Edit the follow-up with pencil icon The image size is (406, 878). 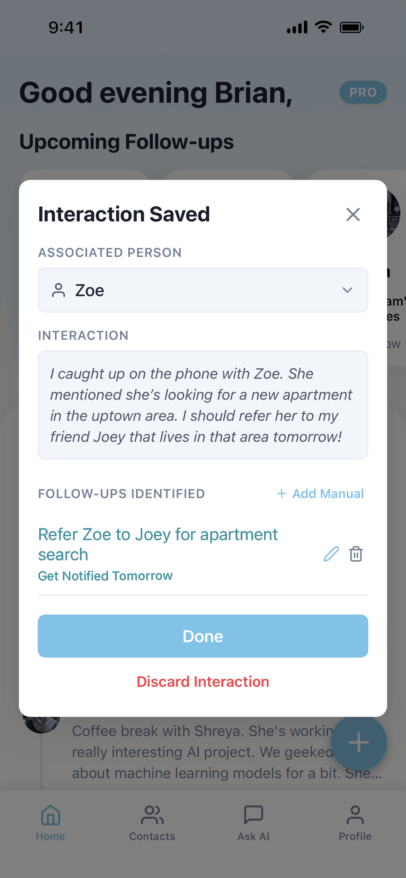331,554
